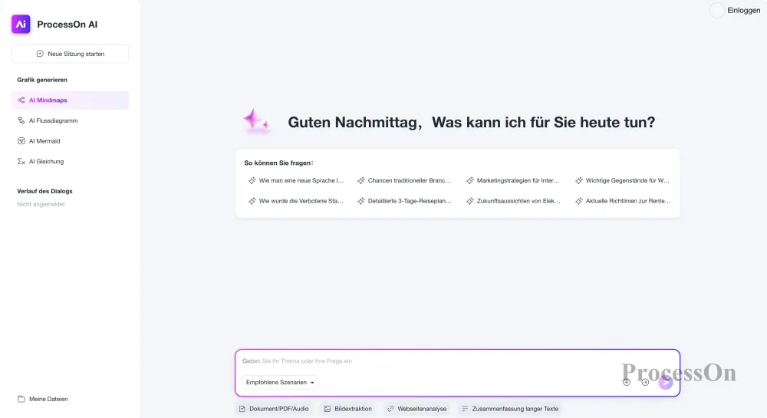Click the ProcessOn AI logo icon
Screen dimensions: 767x418
[21, 24]
